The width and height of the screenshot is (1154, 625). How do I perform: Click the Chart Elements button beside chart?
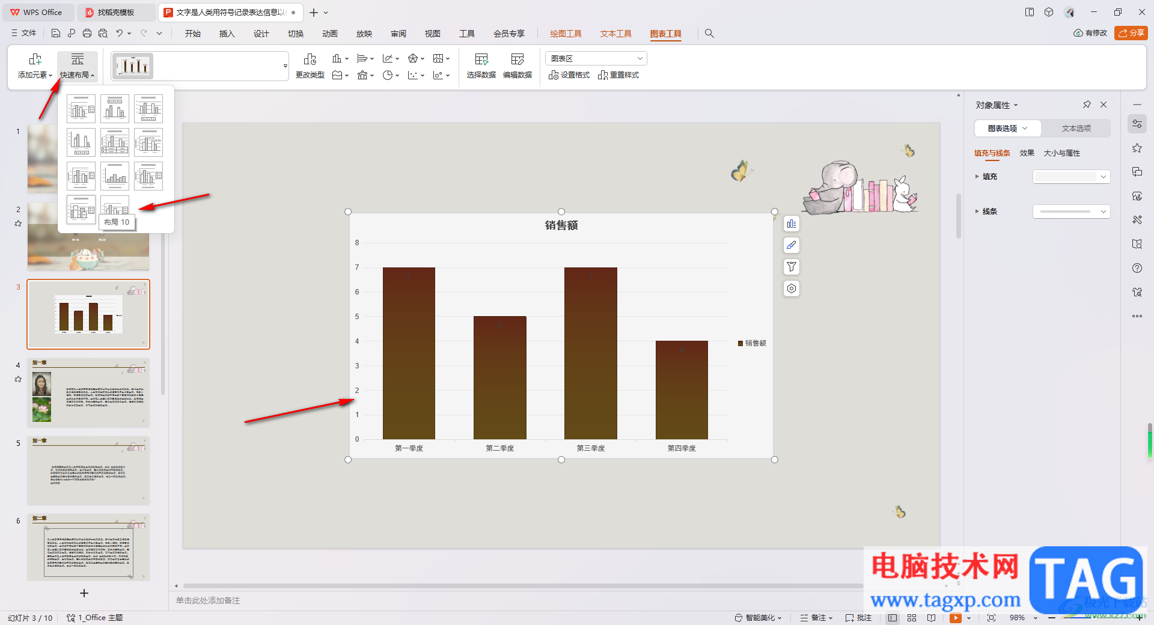pyautogui.click(x=792, y=224)
